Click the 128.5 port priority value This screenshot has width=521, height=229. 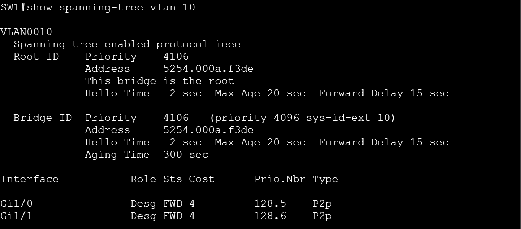270,204
